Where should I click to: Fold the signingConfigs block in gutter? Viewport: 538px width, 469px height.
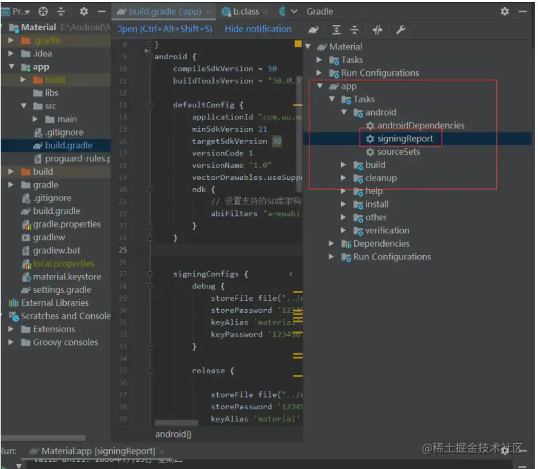(x=150, y=274)
